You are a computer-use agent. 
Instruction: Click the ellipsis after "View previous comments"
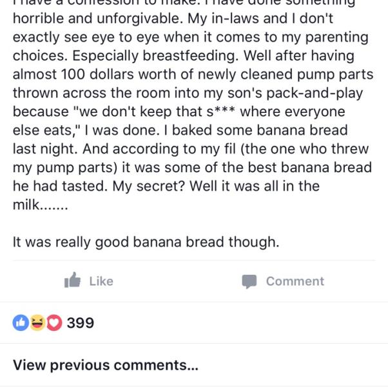click(x=191, y=366)
